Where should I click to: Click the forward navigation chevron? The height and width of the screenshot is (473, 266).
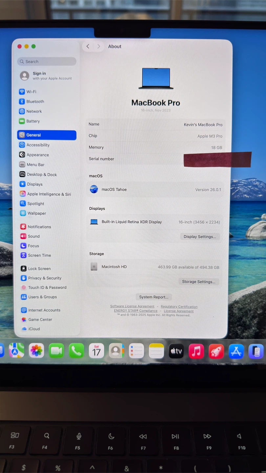point(99,46)
